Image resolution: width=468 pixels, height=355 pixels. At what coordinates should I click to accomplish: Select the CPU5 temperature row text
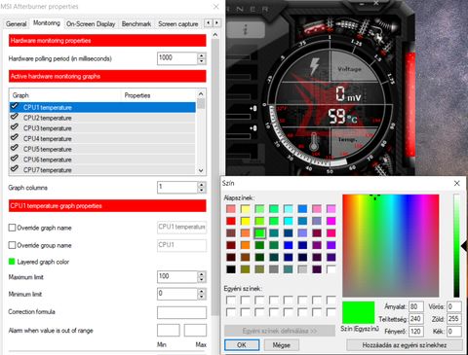(48, 149)
